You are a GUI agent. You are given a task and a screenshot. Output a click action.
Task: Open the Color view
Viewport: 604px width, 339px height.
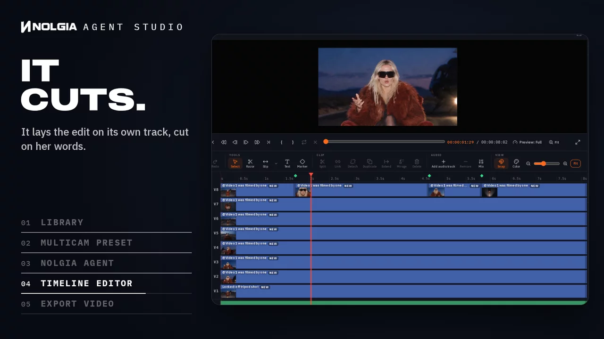516,163
